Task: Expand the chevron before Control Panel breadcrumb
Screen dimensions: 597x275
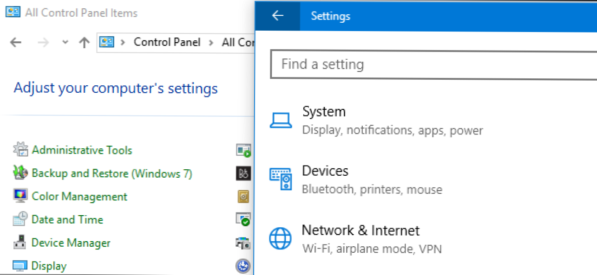Action: [x=123, y=43]
